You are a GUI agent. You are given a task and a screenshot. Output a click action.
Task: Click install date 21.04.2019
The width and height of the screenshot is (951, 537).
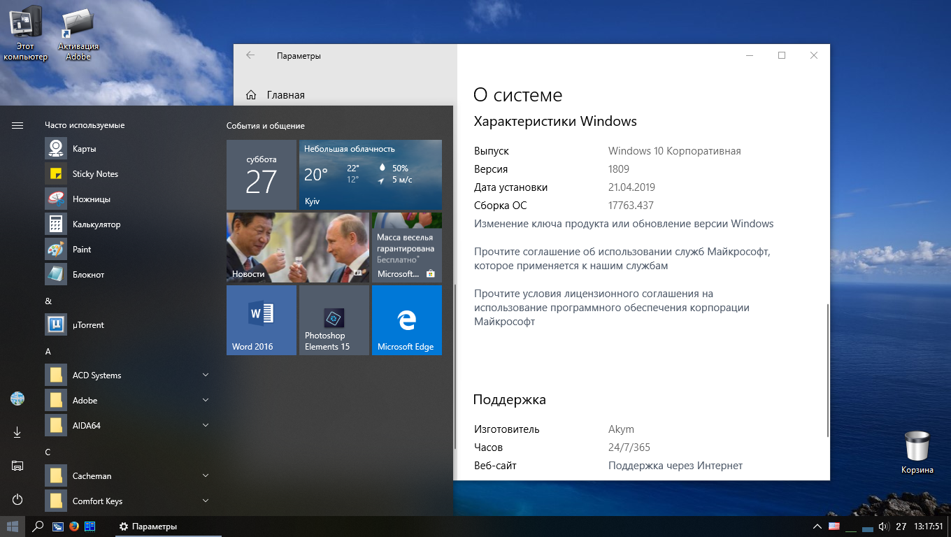631,187
